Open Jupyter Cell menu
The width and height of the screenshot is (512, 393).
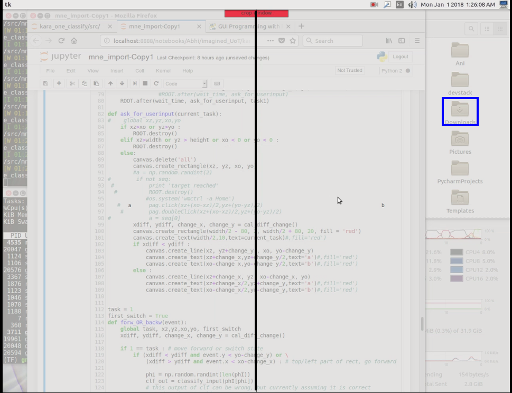tap(139, 70)
